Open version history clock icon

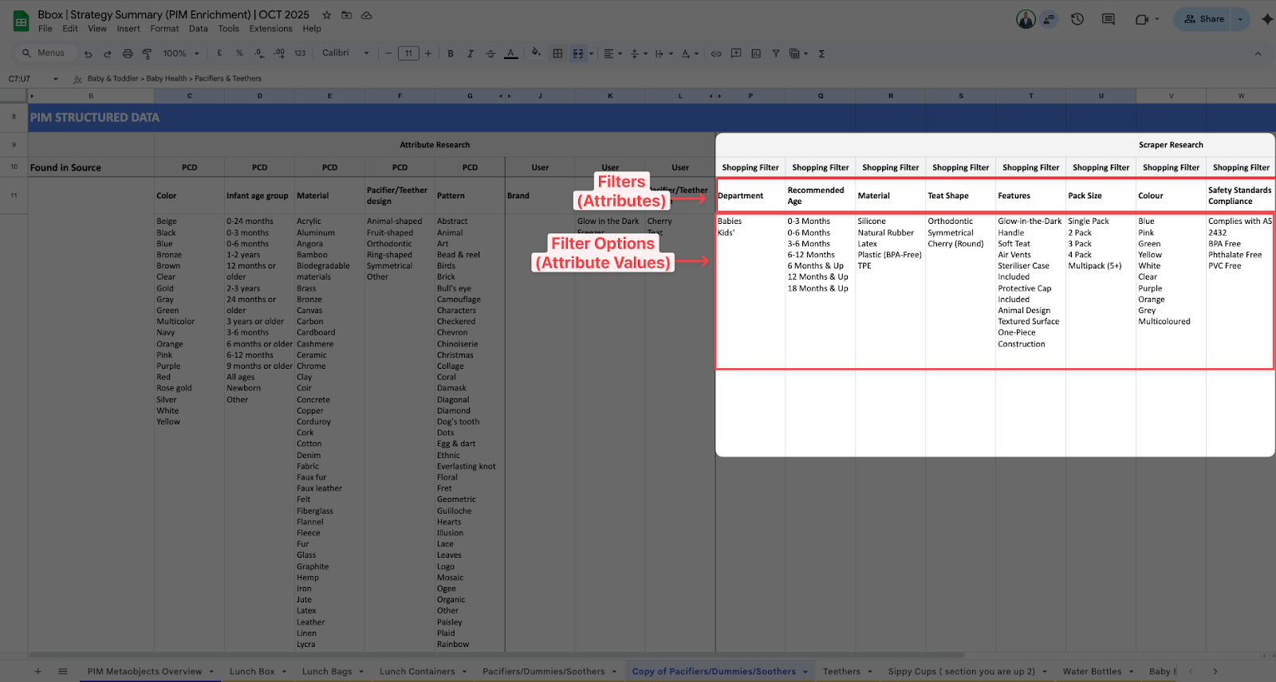pos(1077,19)
